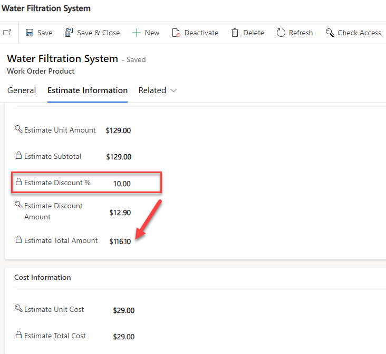Image resolution: width=386 pixels, height=354 pixels.
Task: Create a New record
Action: 146,33
